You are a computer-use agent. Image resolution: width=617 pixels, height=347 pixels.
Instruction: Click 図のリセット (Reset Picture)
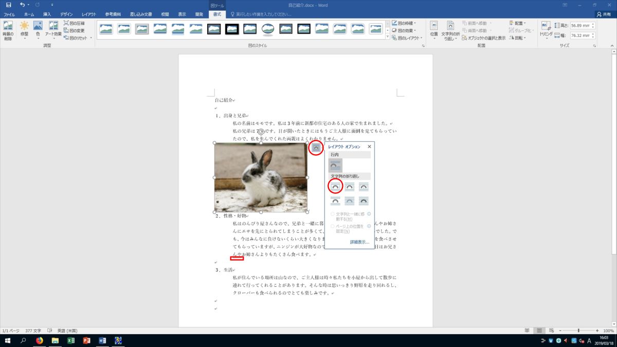(x=77, y=38)
